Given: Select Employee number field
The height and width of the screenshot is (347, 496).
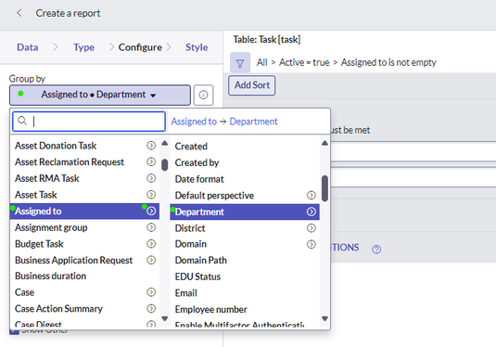Looking at the screenshot, I should 210,309.
